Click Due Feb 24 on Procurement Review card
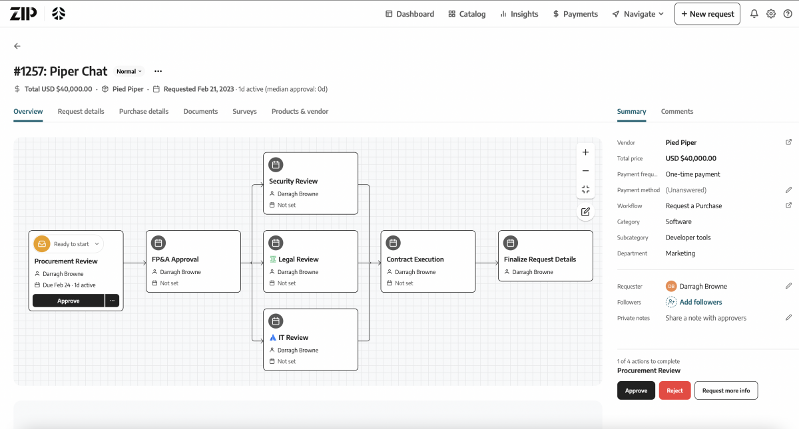The image size is (799, 429). point(57,285)
